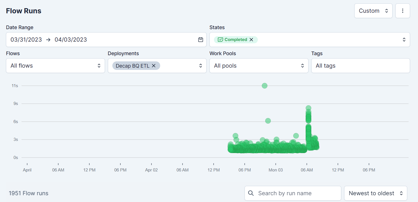Remove the Completed state filter
Viewport: 418px width, 202px height.
tap(251, 40)
